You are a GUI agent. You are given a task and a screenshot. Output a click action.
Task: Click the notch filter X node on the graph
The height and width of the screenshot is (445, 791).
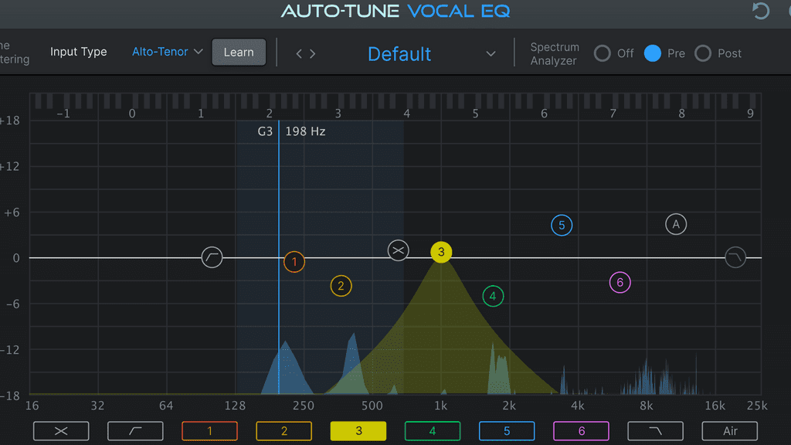[x=398, y=250]
